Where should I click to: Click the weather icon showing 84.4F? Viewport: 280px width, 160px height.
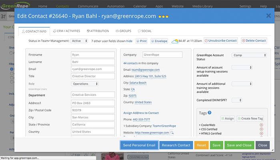pos(175,41)
